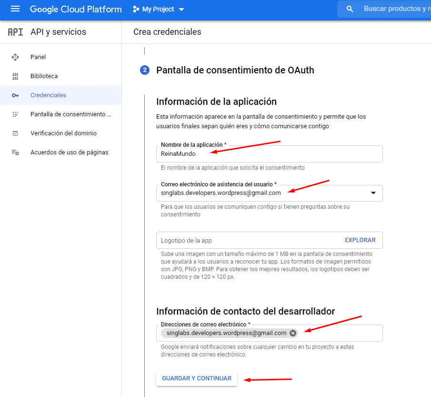
Task: Open the My Project selector dropdown
Action: point(159,9)
